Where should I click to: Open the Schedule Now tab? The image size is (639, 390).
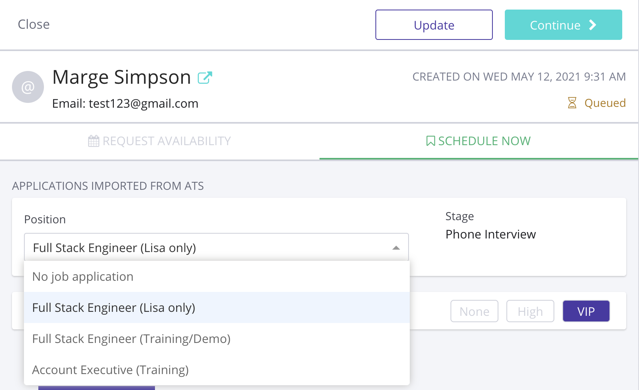(x=478, y=141)
